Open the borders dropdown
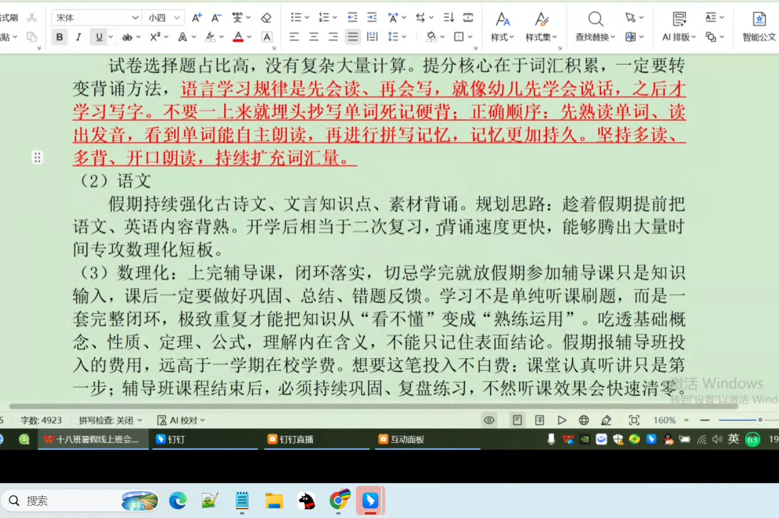Image resolution: width=779 pixels, height=518 pixels. 470,37
